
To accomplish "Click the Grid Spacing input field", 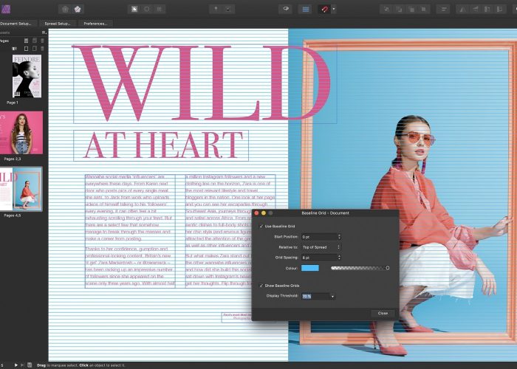I will 319,258.
